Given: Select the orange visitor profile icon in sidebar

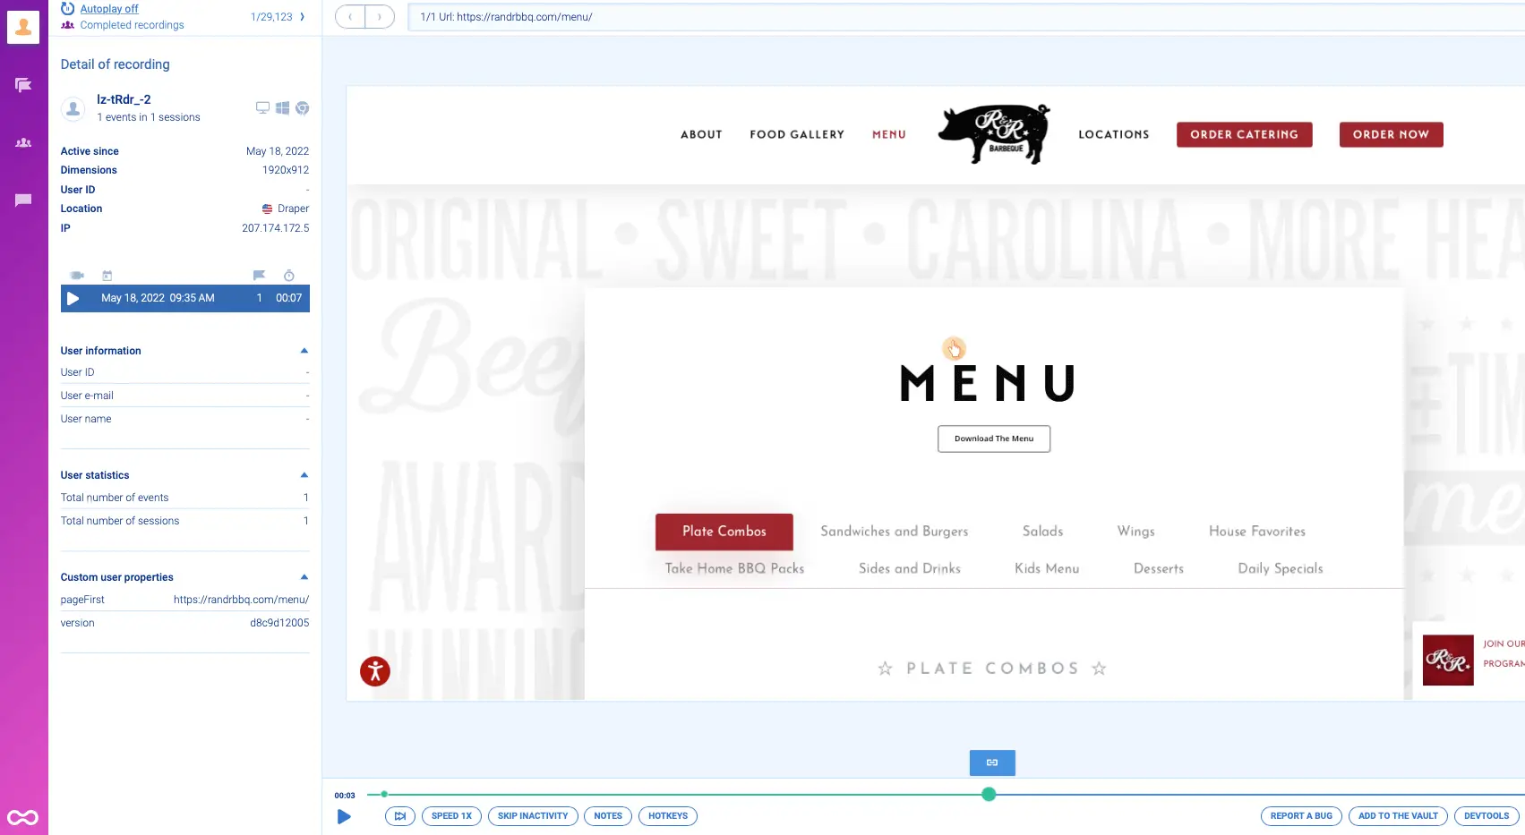Looking at the screenshot, I should coord(22,26).
